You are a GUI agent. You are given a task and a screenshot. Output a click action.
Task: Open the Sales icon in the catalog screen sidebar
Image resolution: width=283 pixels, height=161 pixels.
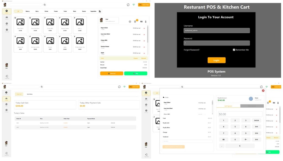point(7,24)
